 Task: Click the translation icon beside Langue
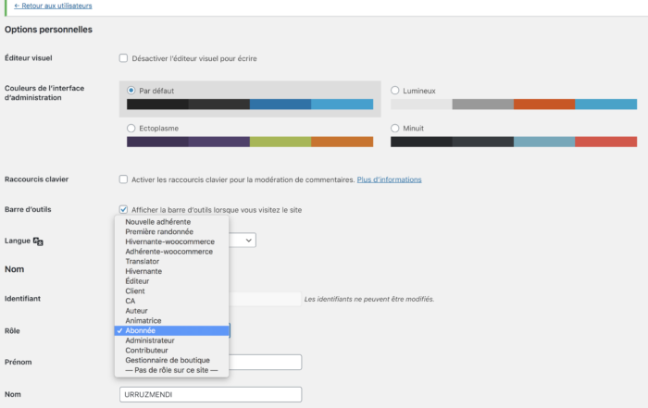(39, 241)
